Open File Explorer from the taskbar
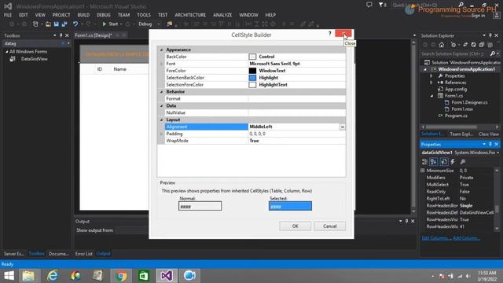 (x=28, y=276)
